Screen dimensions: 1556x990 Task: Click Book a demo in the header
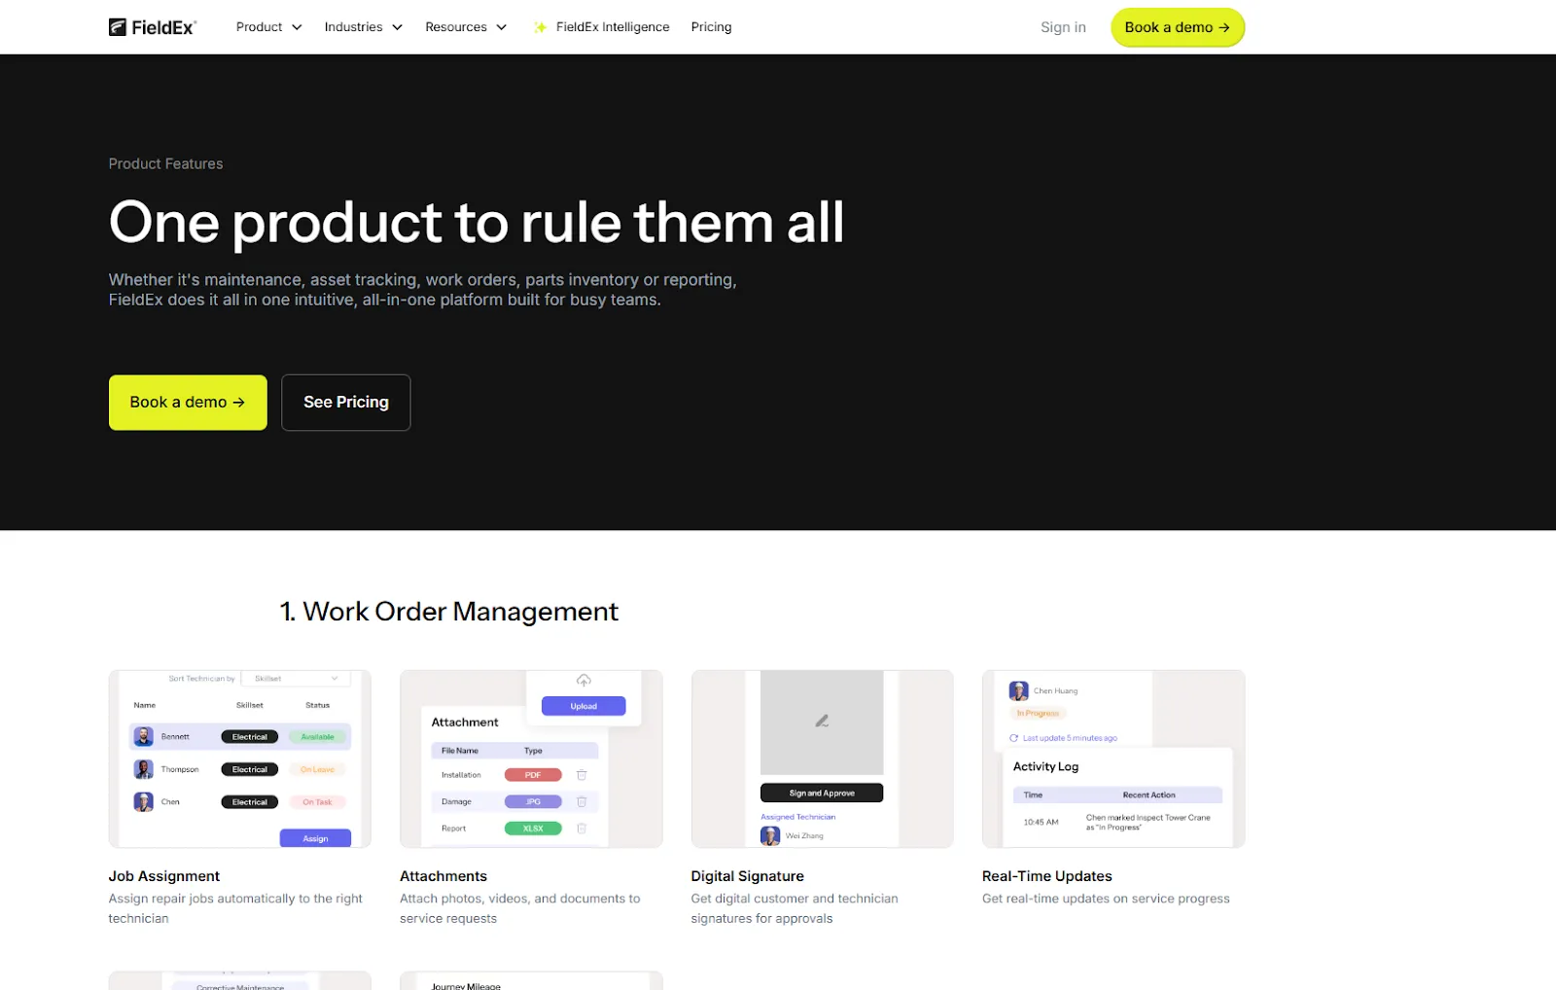click(1178, 27)
